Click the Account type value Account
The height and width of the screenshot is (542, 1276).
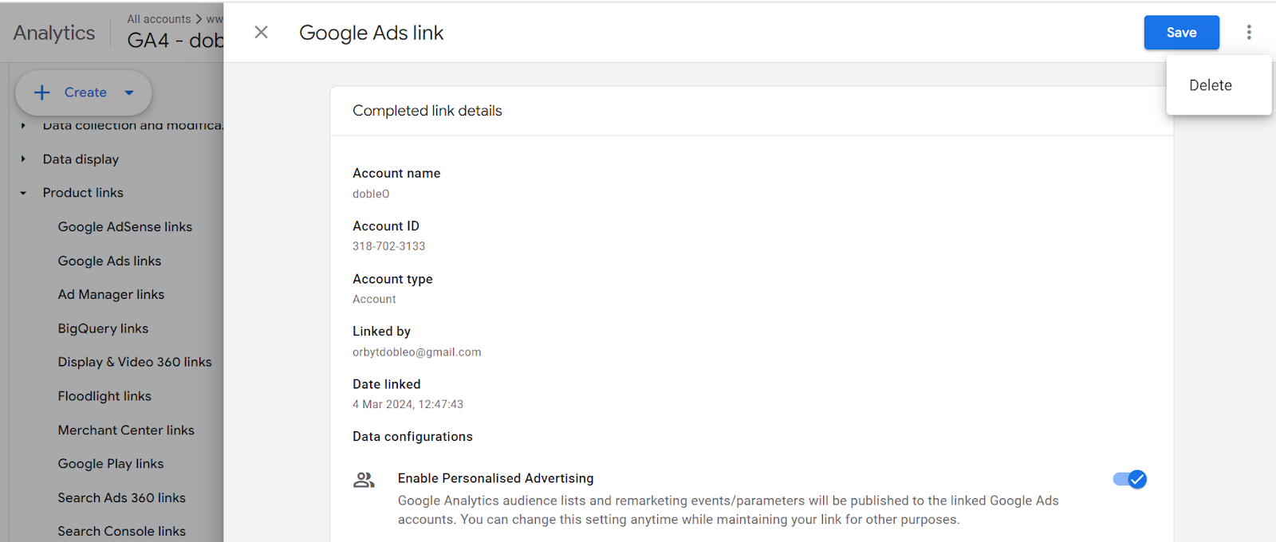pyautogui.click(x=374, y=300)
